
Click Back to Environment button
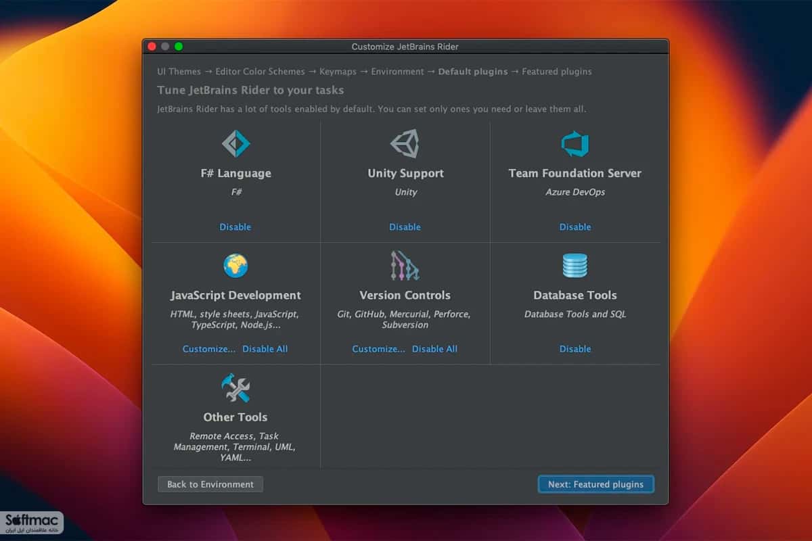click(x=210, y=484)
